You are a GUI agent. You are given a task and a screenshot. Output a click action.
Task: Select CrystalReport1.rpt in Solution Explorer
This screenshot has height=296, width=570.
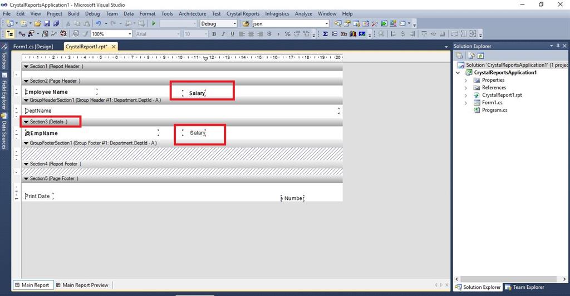502,95
